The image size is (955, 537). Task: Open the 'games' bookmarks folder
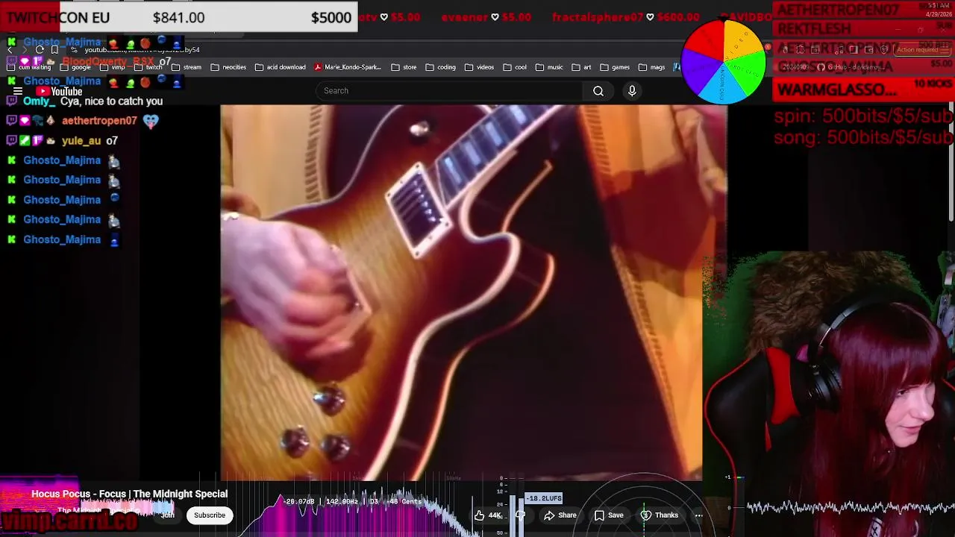coord(615,67)
